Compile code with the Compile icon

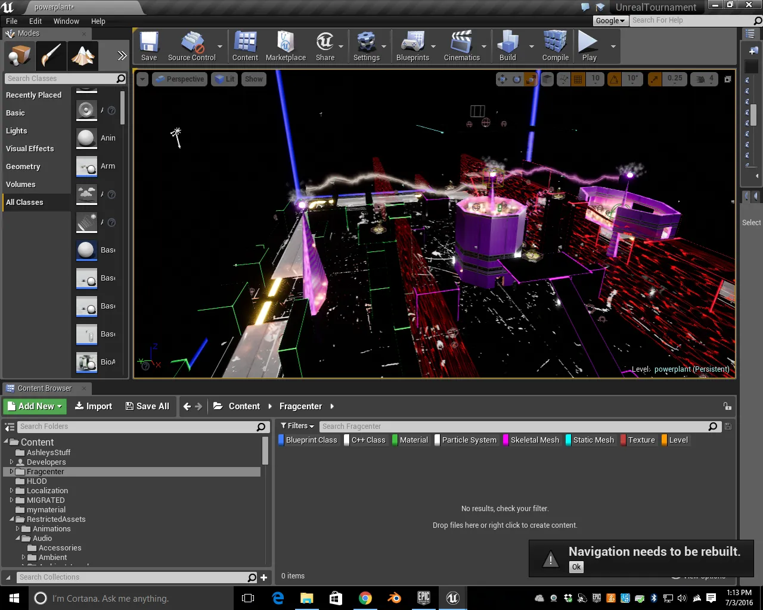click(555, 46)
